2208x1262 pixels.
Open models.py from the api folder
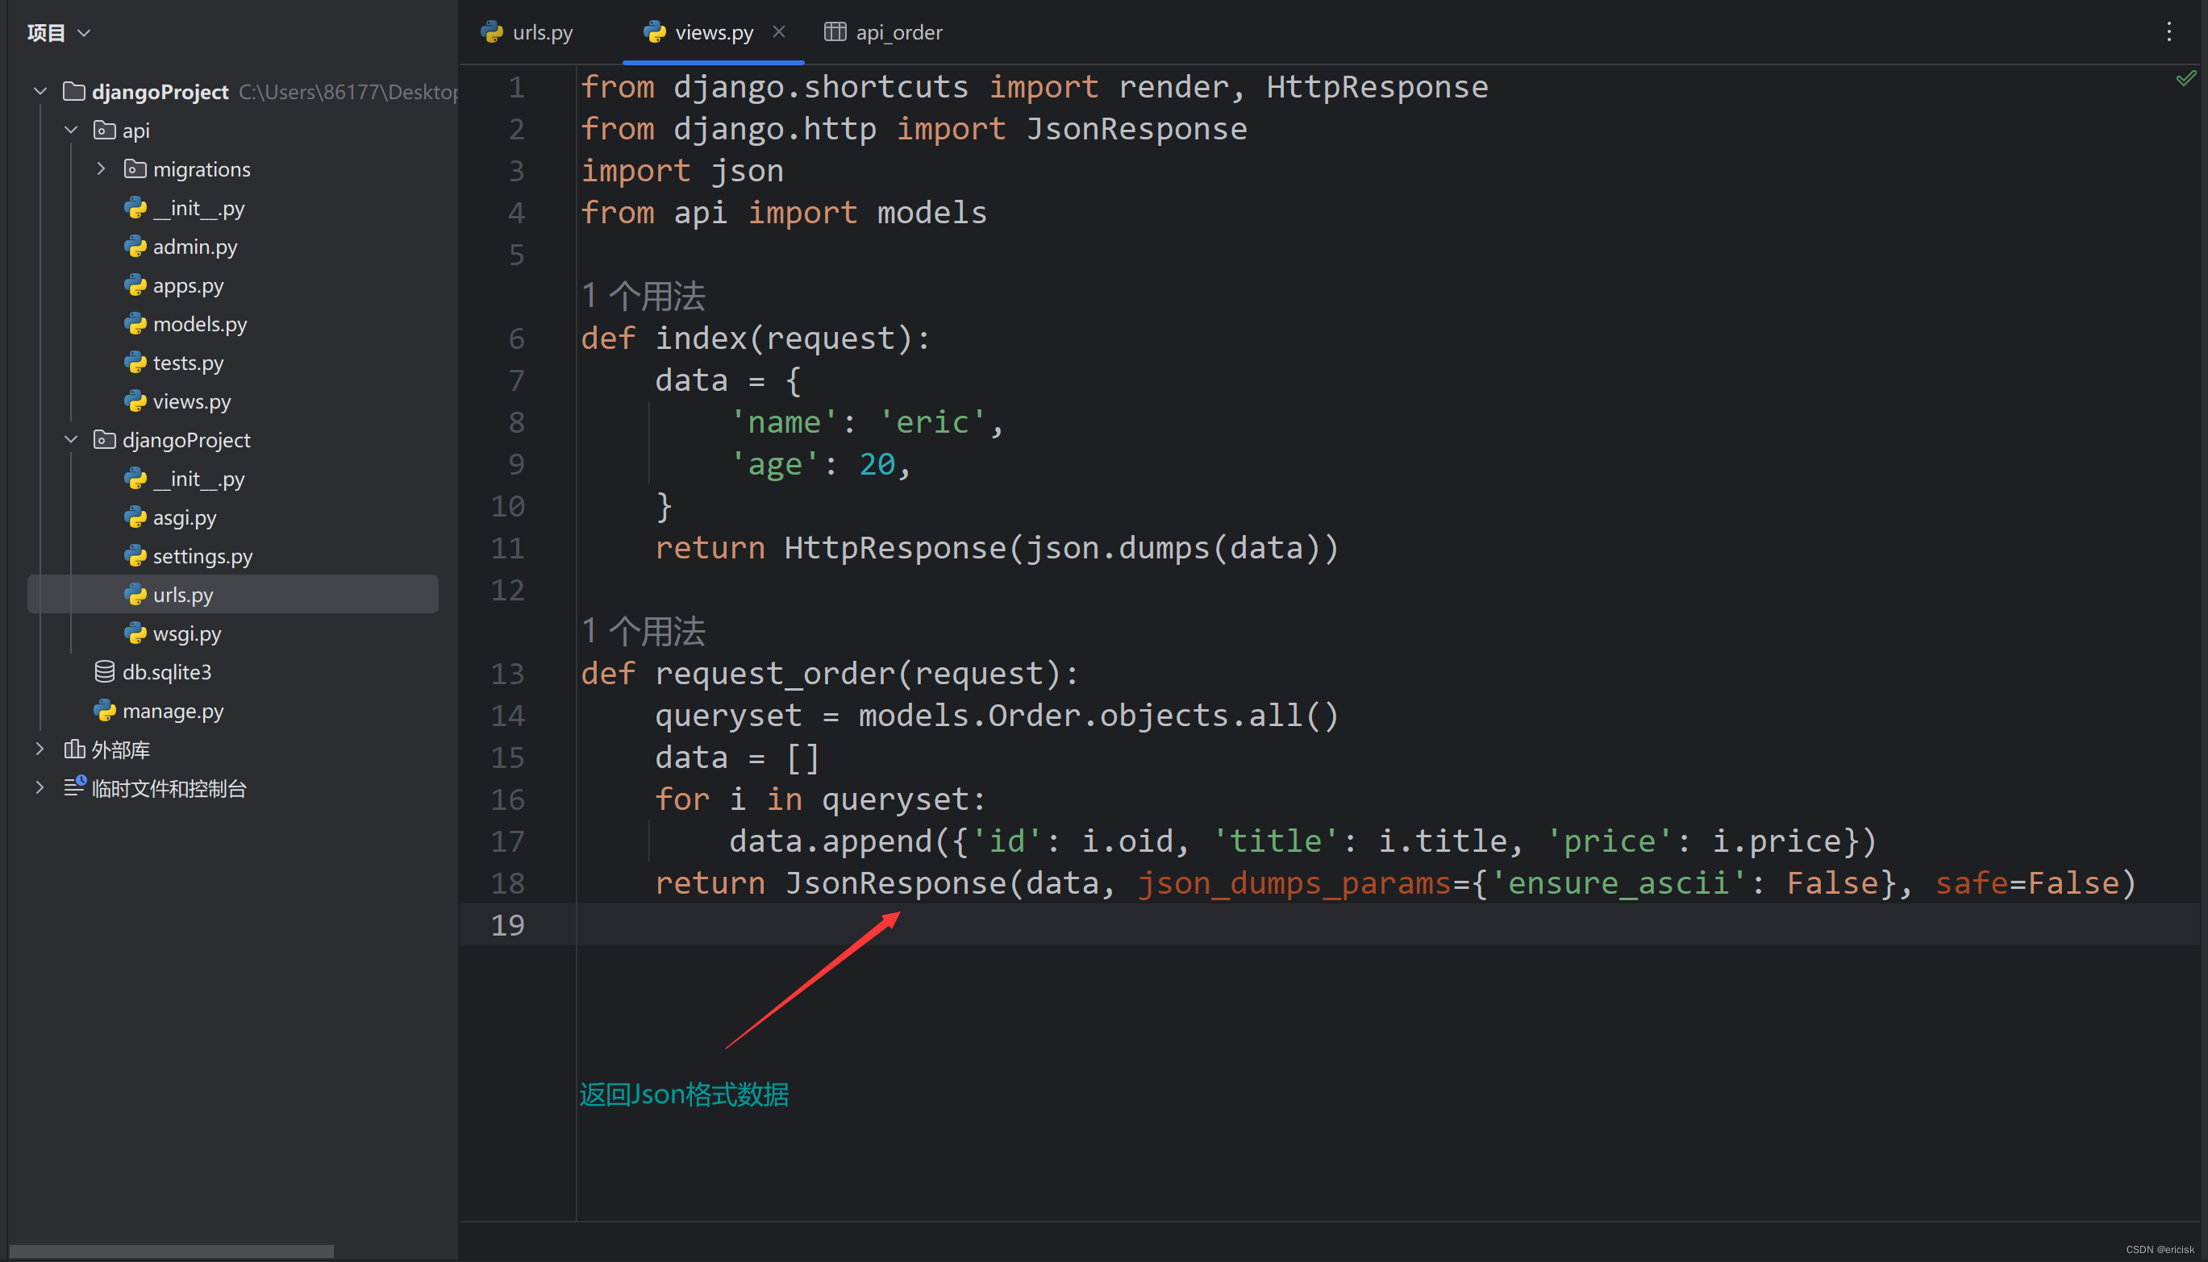(x=199, y=323)
